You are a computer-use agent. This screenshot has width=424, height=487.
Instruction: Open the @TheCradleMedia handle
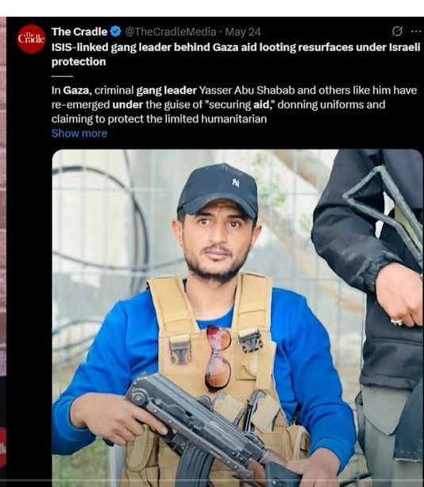[x=171, y=32]
